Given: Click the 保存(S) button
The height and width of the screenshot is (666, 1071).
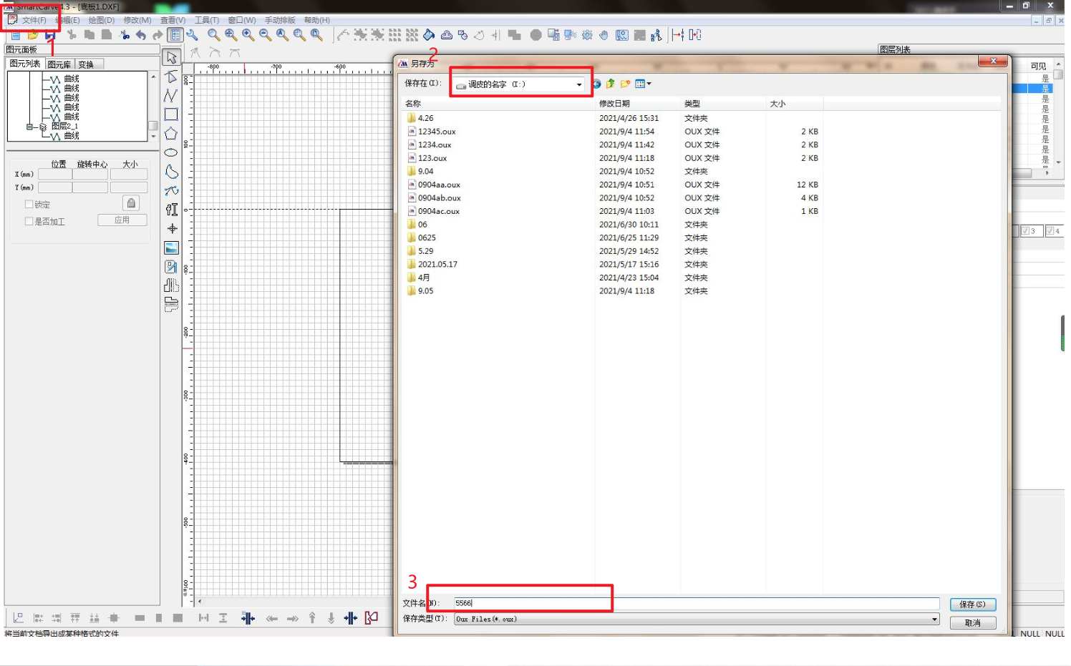Looking at the screenshot, I should pos(972,604).
